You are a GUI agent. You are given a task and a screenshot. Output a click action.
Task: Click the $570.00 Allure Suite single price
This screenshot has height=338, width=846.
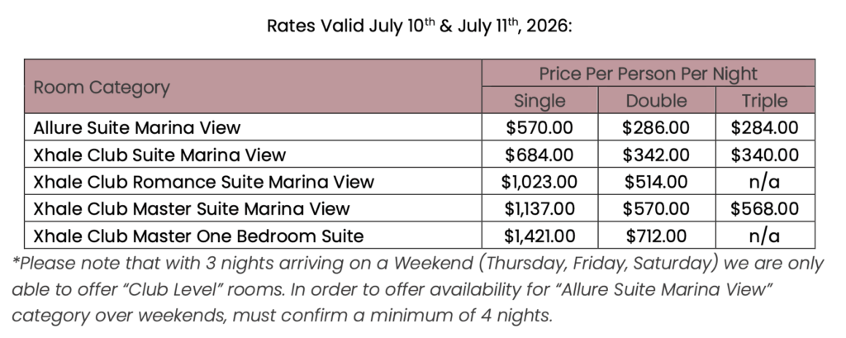(539, 127)
